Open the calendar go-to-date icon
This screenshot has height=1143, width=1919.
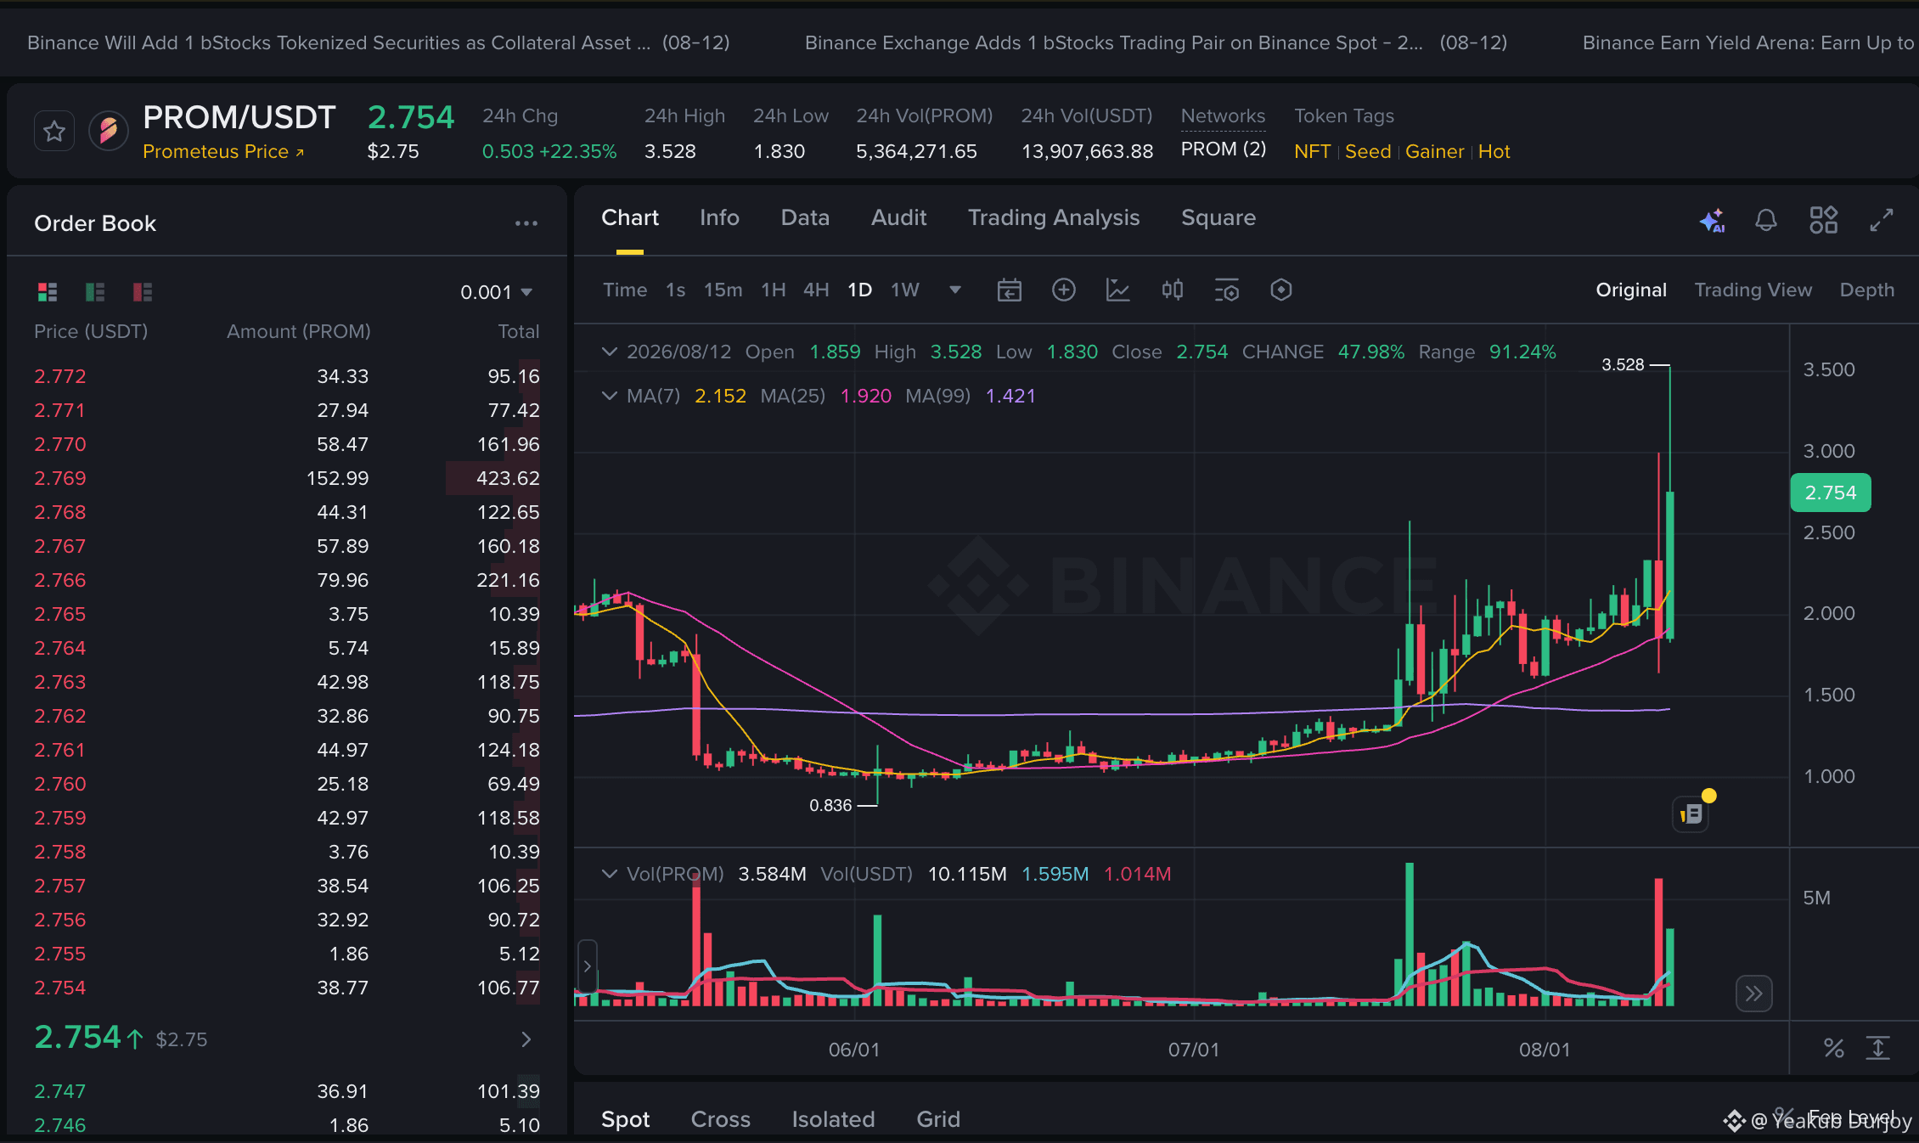tap(1010, 290)
